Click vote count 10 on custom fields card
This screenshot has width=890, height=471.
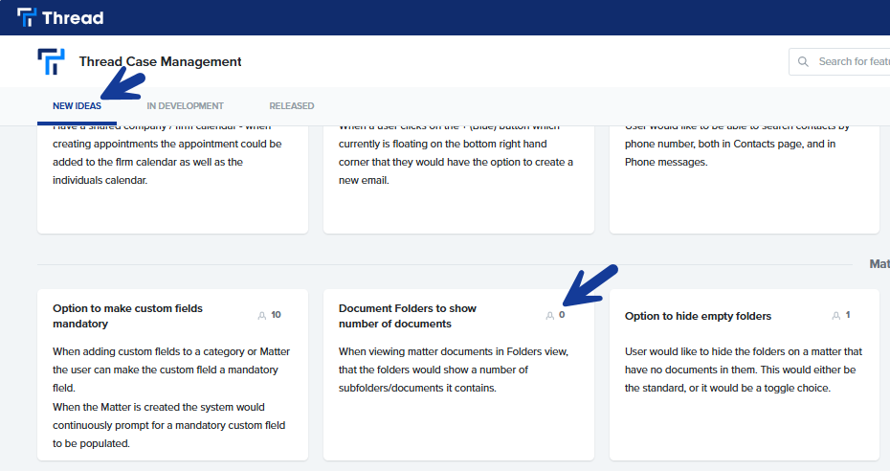click(x=276, y=315)
